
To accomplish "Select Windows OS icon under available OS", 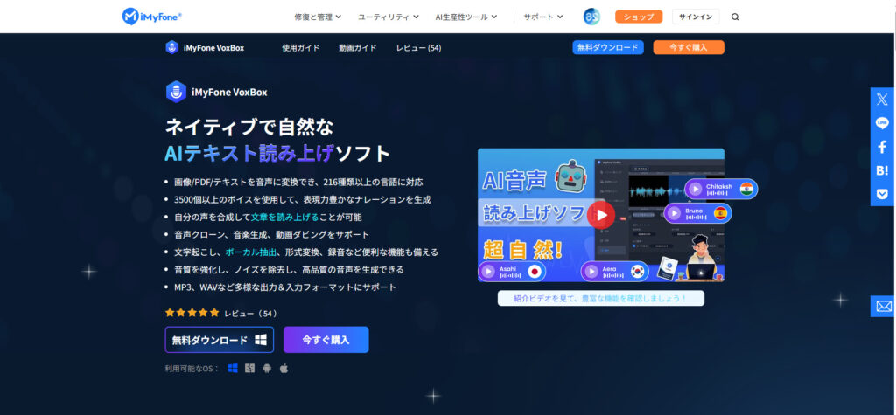I will (233, 368).
